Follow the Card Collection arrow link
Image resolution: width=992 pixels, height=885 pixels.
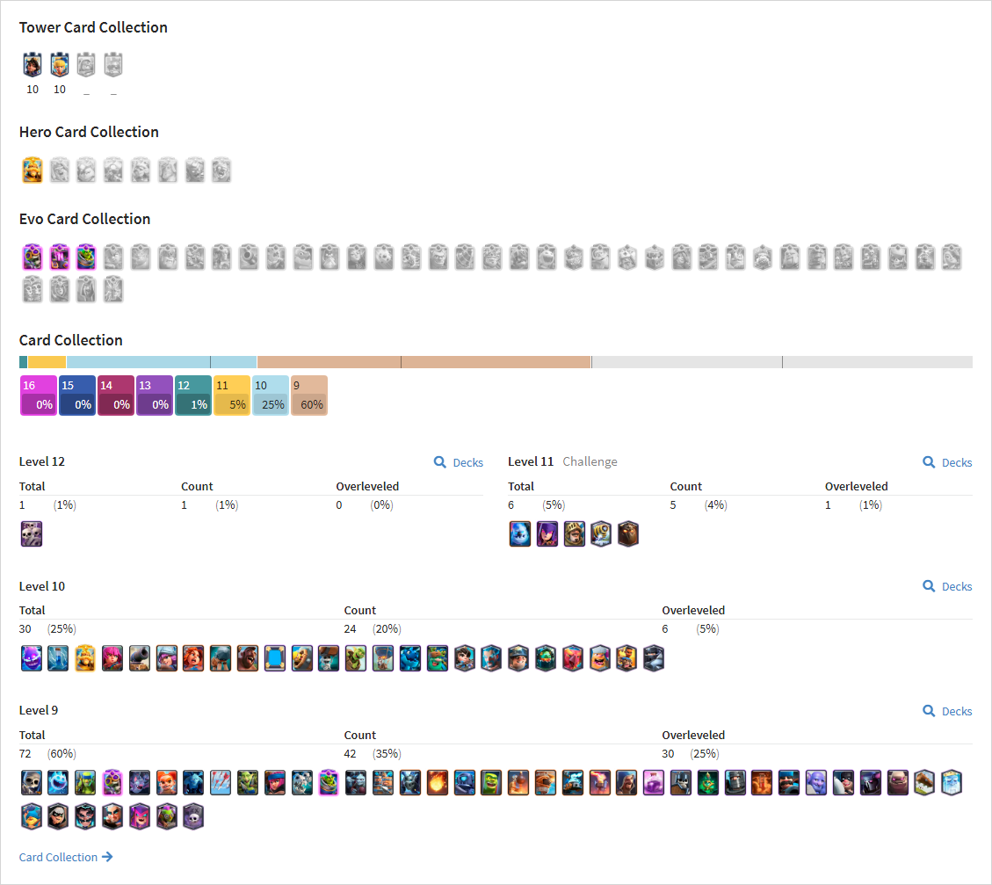pyautogui.click(x=66, y=857)
